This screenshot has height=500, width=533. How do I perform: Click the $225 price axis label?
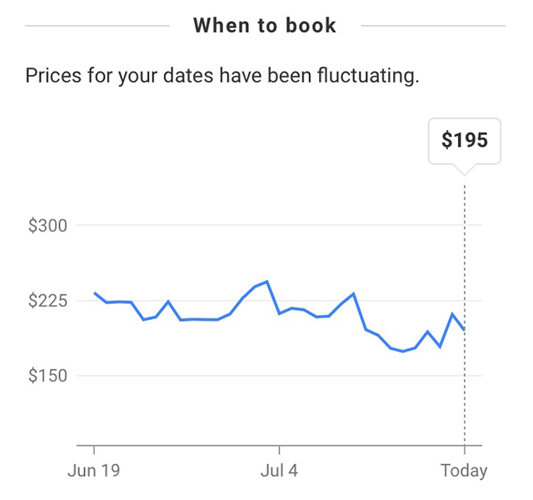(x=47, y=301)
